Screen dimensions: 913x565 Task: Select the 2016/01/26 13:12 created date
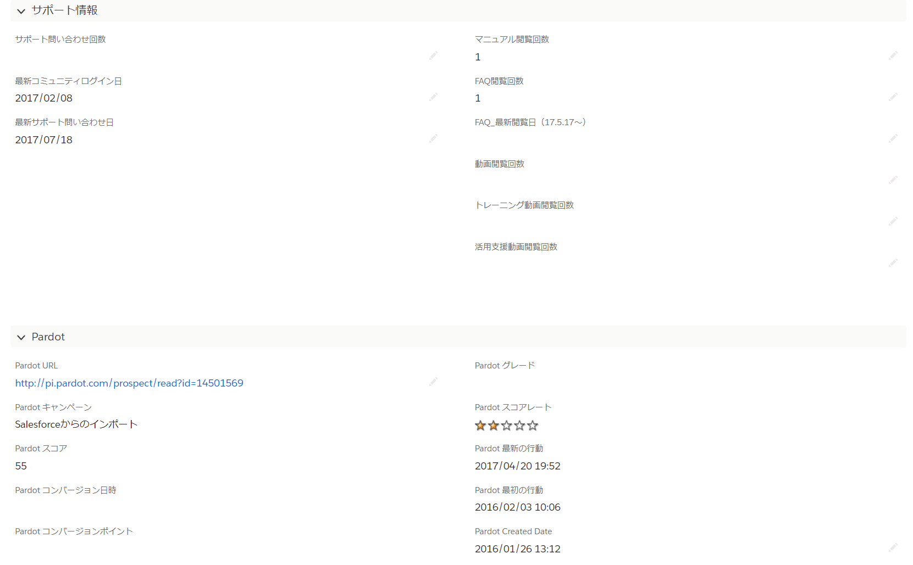[518, 549]
